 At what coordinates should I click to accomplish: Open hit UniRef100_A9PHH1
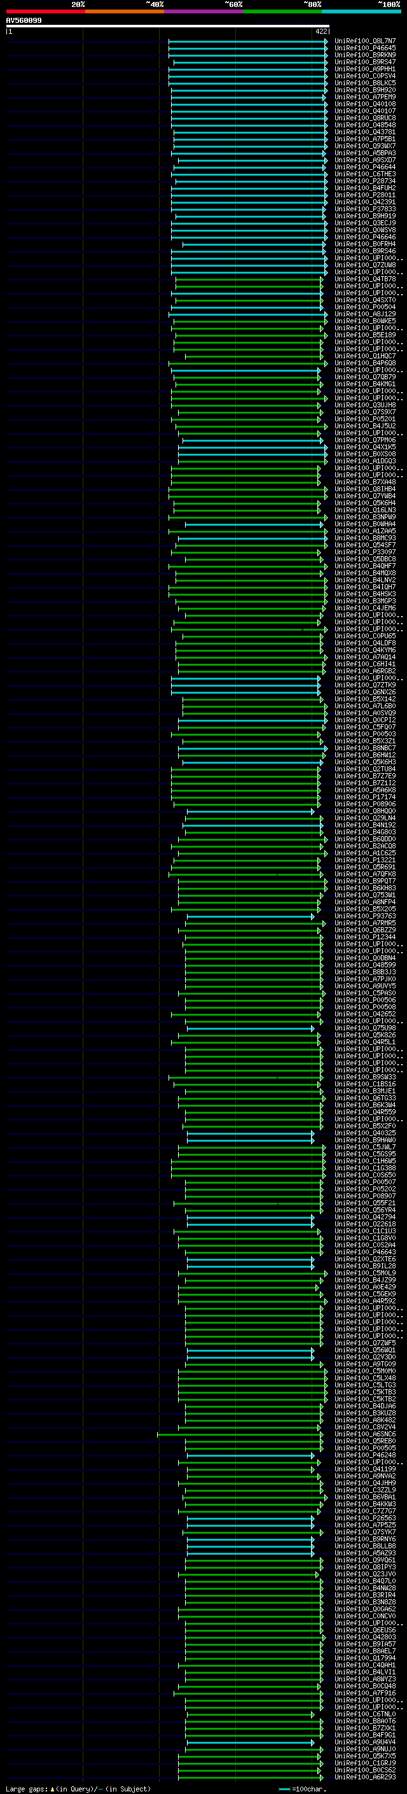[365, 69]
